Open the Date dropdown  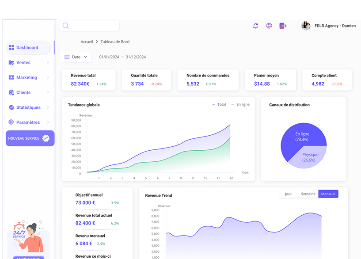pos(76,57)
